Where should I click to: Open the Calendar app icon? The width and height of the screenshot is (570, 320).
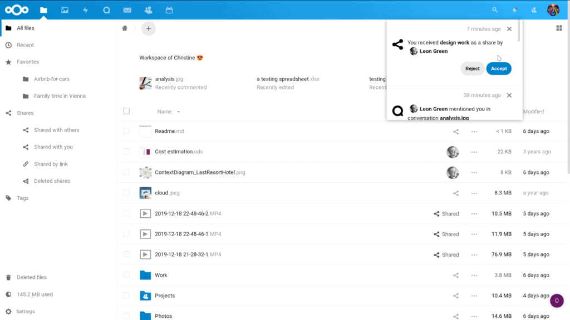coord(169,10)
